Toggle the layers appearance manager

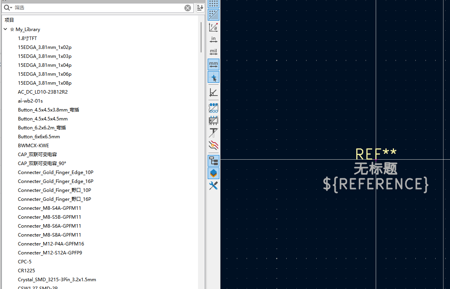214,173
